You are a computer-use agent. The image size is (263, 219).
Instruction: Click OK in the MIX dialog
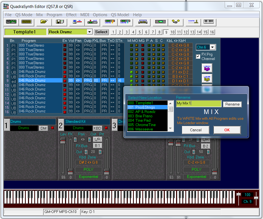227,130
